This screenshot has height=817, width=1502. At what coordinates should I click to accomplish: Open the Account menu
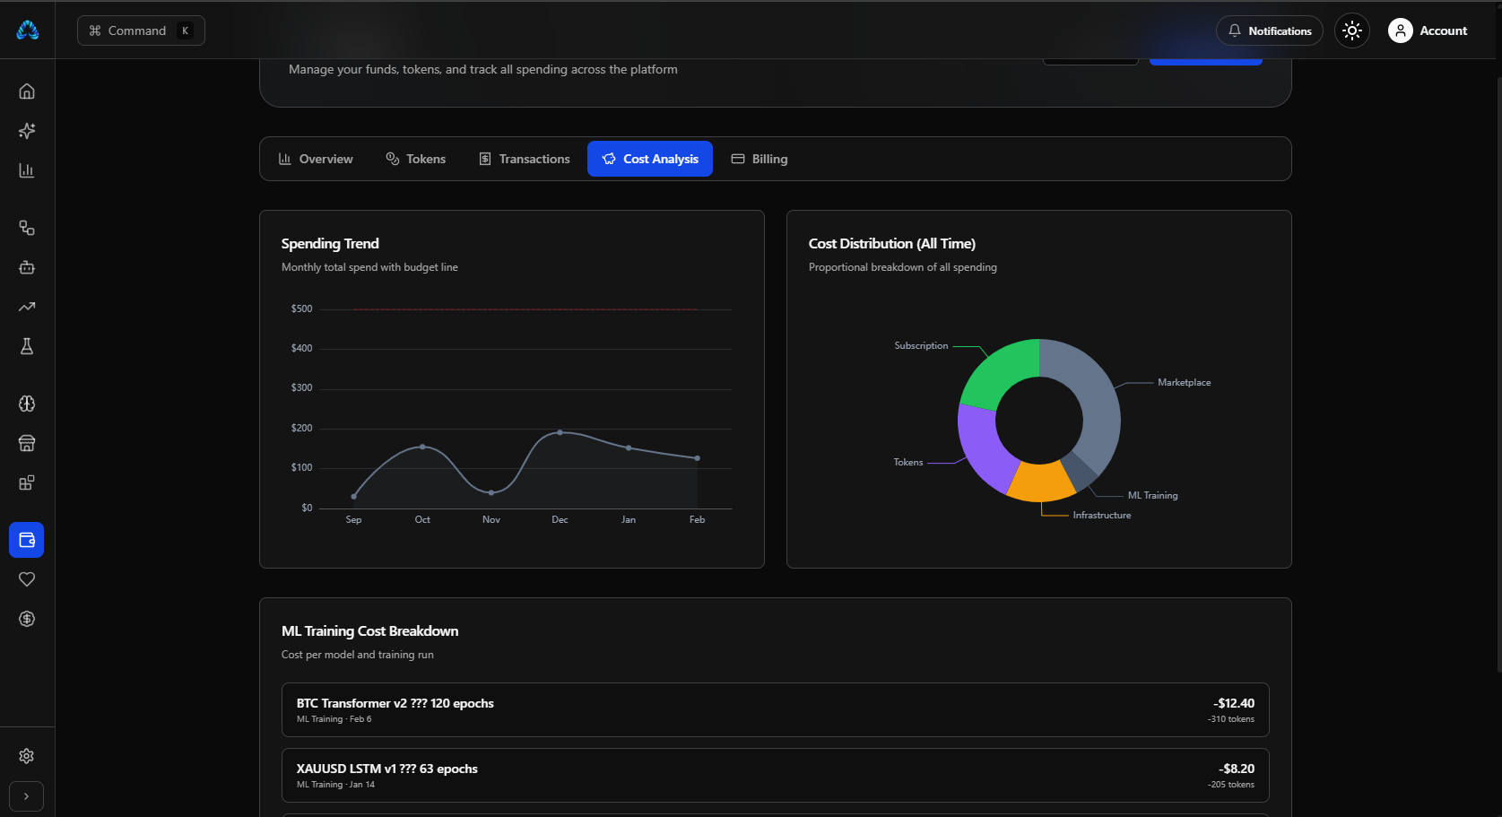(x=1428, y=30)
